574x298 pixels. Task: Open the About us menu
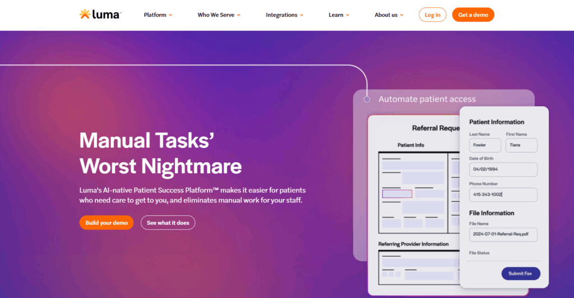(389, 15)
